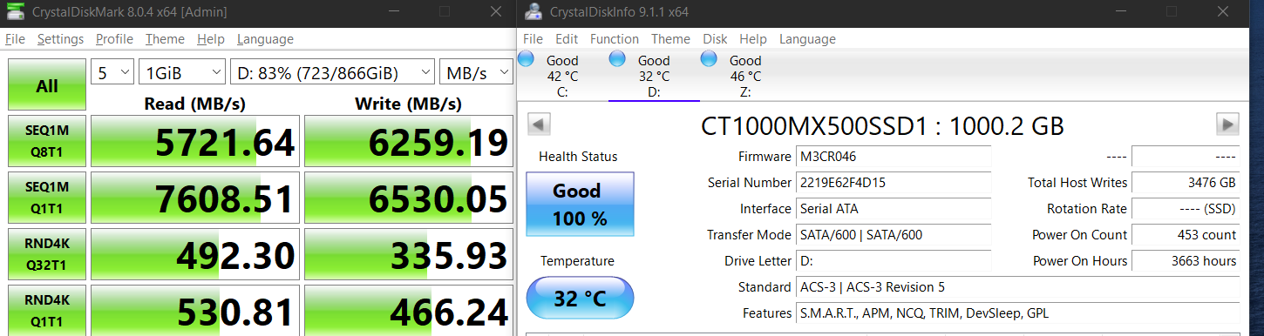This screenshot has width=1264, height=336.
Task: Click Total Host Writes value 3476 GB
Action: click(1185, 183)
